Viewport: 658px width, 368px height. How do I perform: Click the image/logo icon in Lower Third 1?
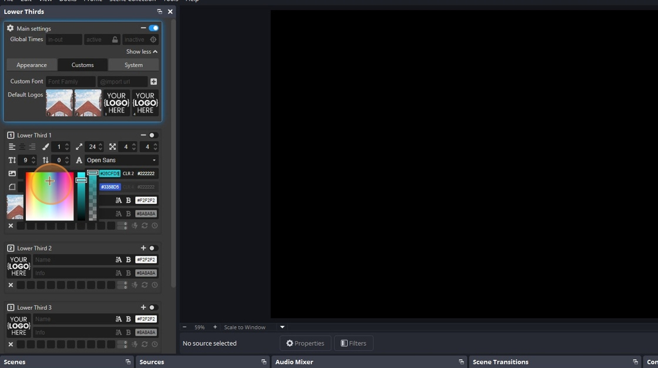click(12, 173)
